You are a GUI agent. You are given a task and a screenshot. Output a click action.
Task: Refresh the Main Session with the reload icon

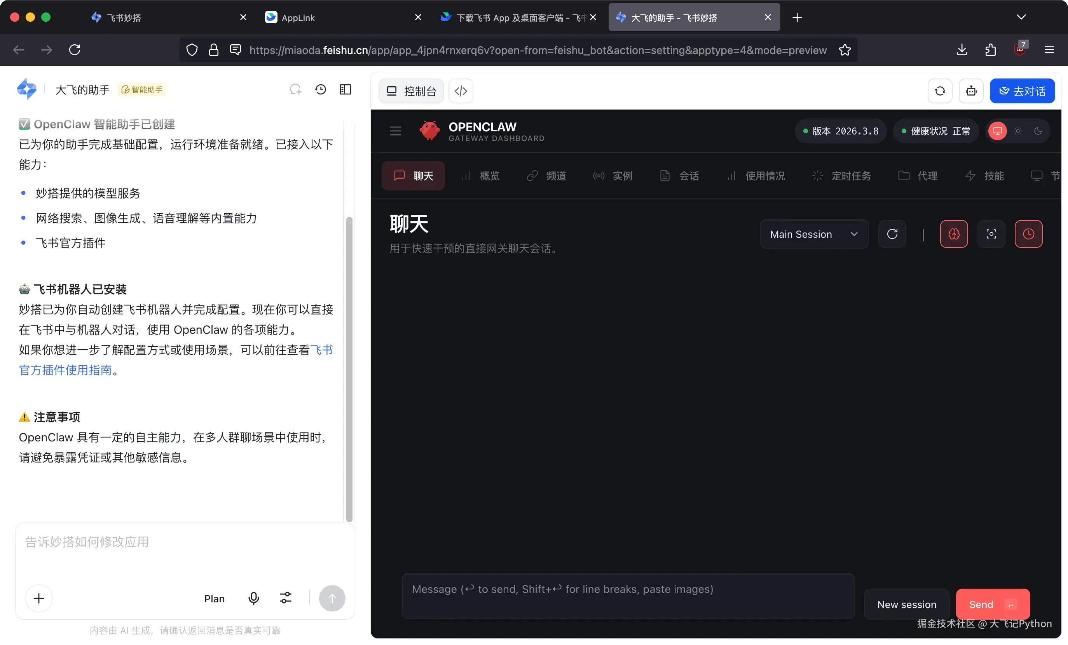[892, 234]
